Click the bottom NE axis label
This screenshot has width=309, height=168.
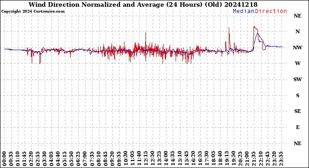click(x=297, y=143)
